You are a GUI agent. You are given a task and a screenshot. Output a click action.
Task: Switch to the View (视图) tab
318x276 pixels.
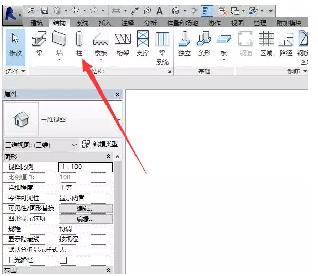[x=237, y=23]
